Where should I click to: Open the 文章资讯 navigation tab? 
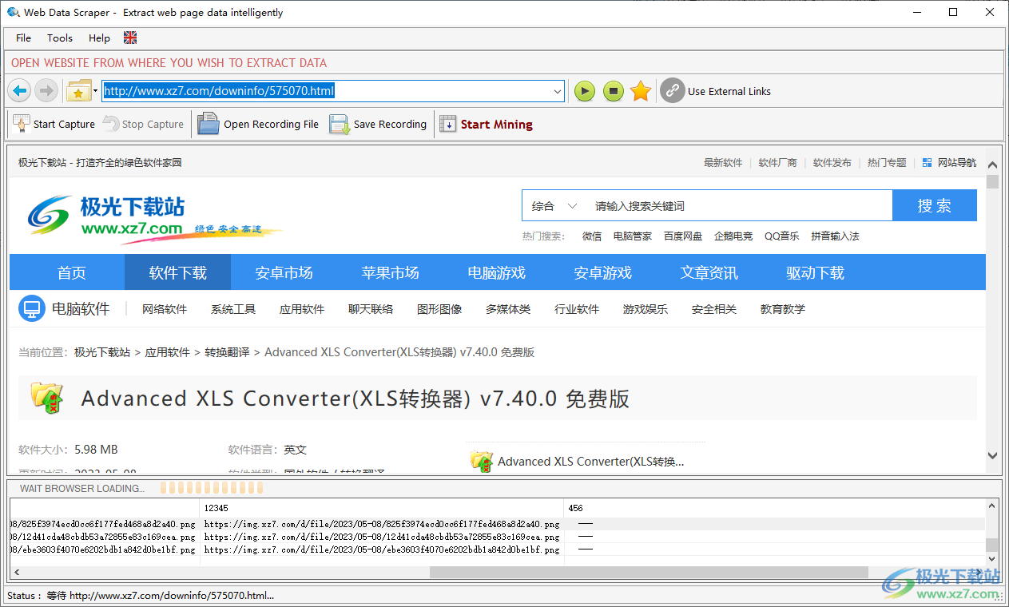(x=709, y=272)
